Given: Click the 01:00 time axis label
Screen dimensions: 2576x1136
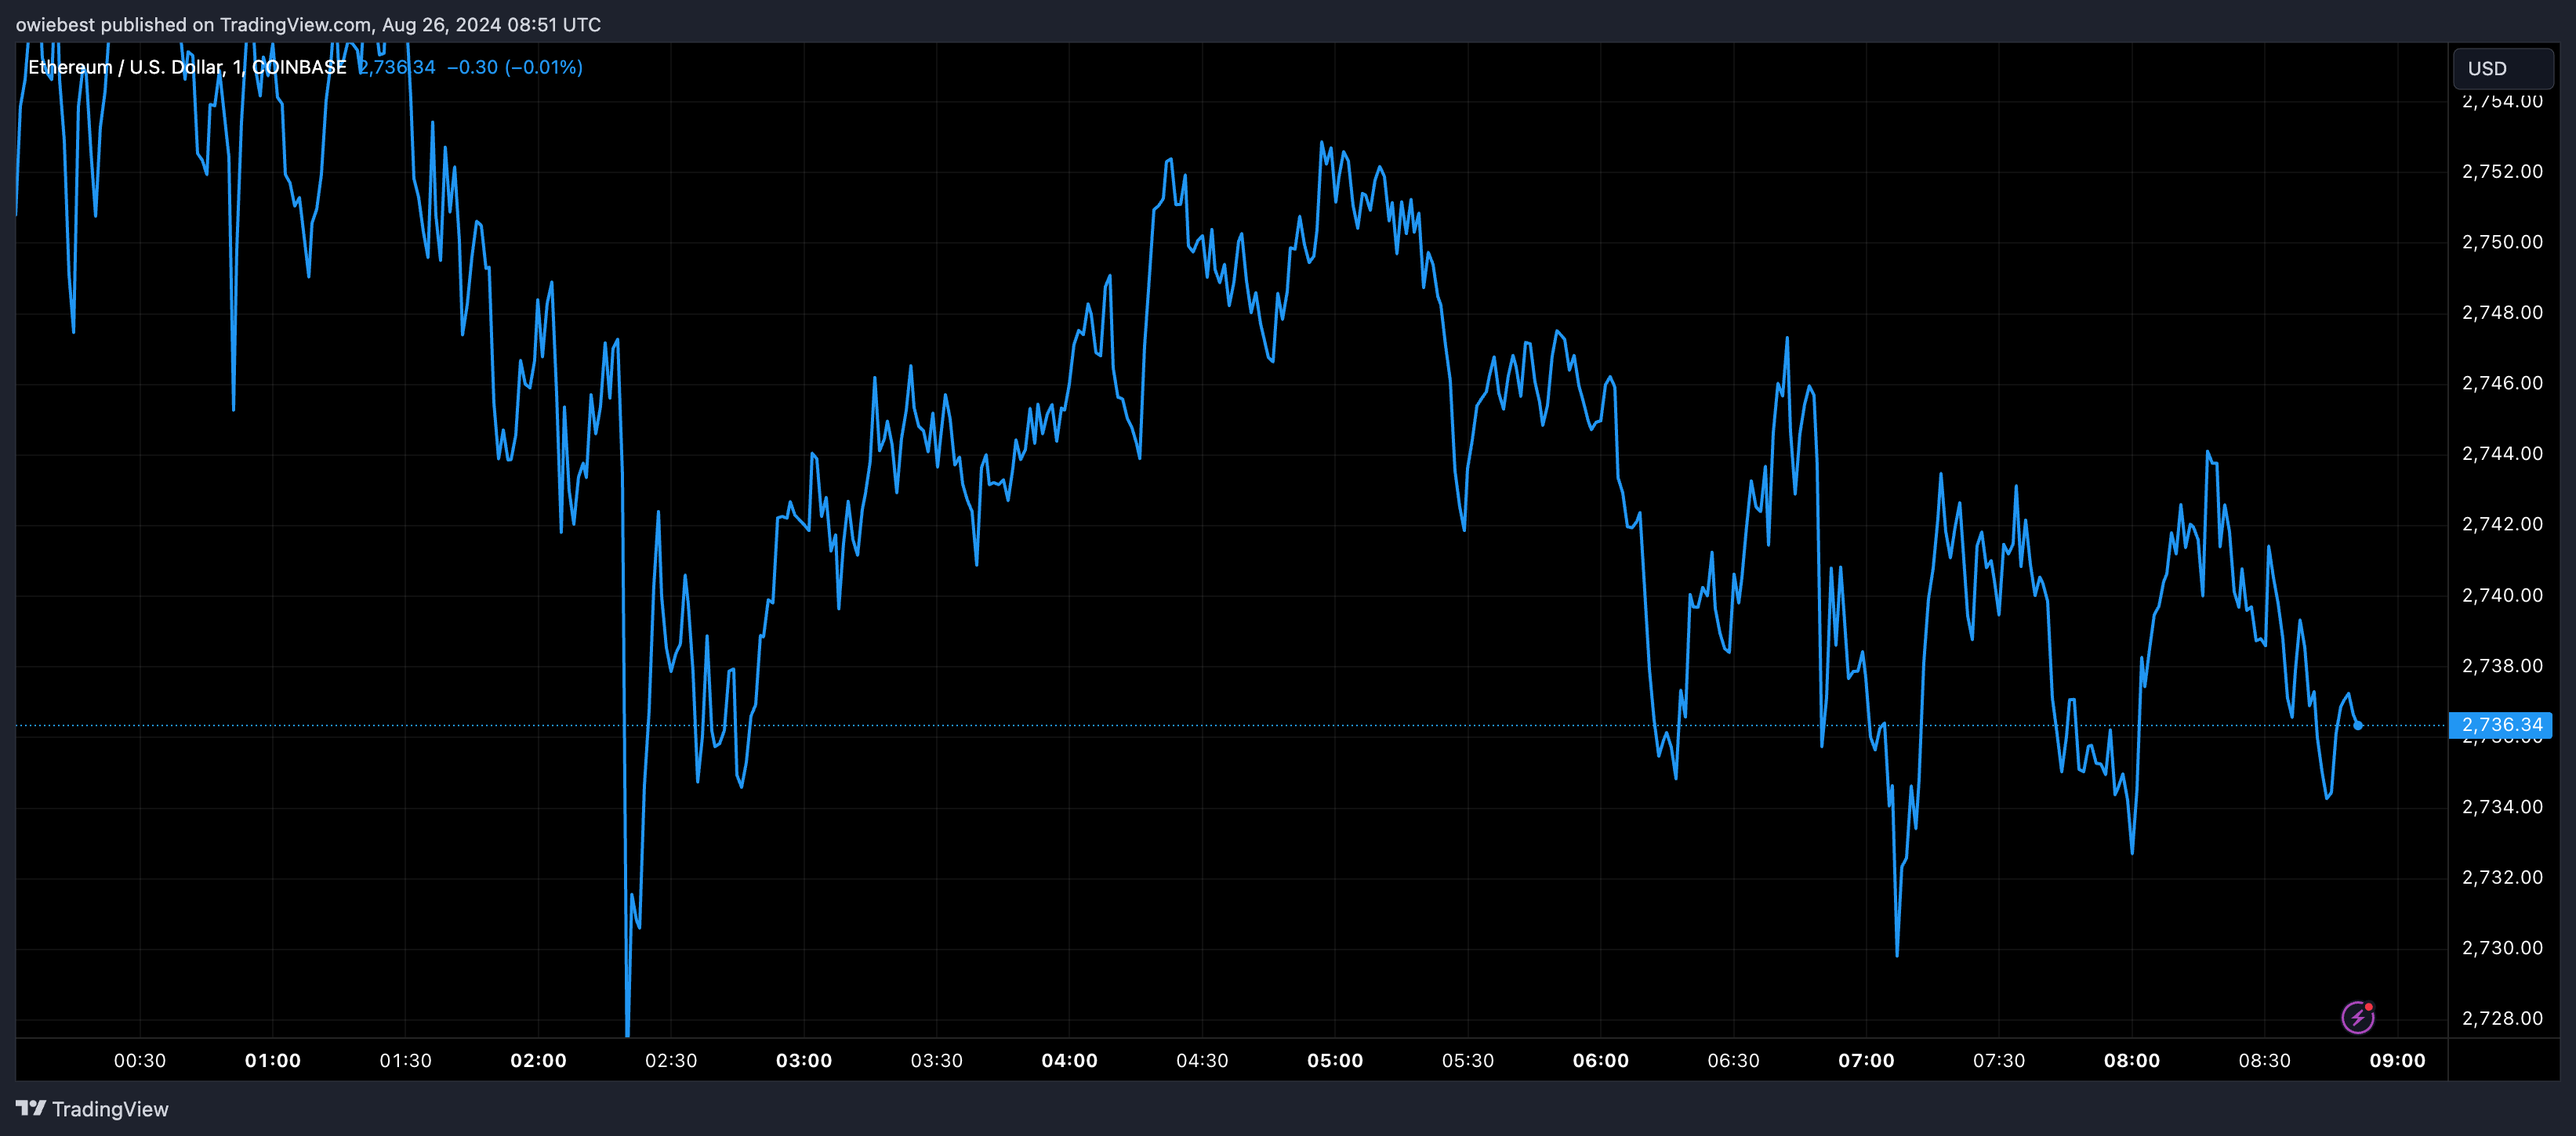Looking at the screenshot, I should point(273,1060).
